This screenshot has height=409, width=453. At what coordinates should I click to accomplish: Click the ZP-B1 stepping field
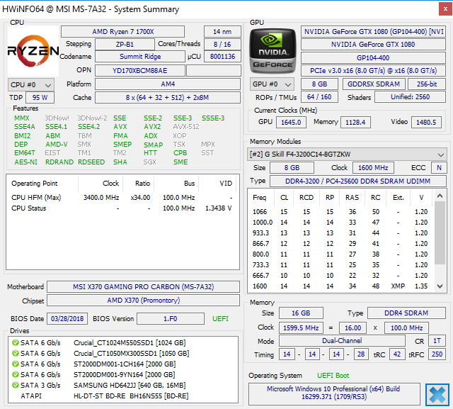(125, 44)
